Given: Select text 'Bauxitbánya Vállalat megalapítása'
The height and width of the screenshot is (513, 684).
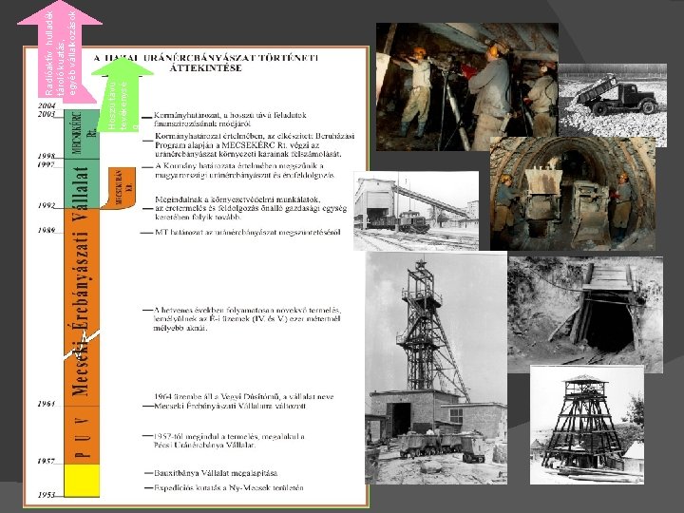Looking at the screenshot, I should 216,473.
